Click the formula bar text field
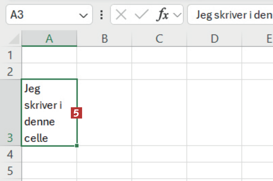This screenshot has width=273, height=181. 232,15
